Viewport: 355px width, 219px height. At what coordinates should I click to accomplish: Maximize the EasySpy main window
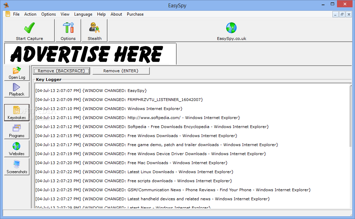point(332,4)
